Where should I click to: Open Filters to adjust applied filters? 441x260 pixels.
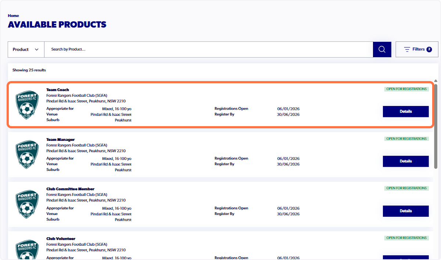coord(417,49)
